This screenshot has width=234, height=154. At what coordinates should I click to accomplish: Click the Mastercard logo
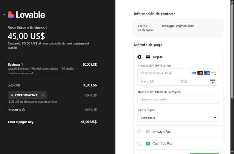tap(200, 73)
